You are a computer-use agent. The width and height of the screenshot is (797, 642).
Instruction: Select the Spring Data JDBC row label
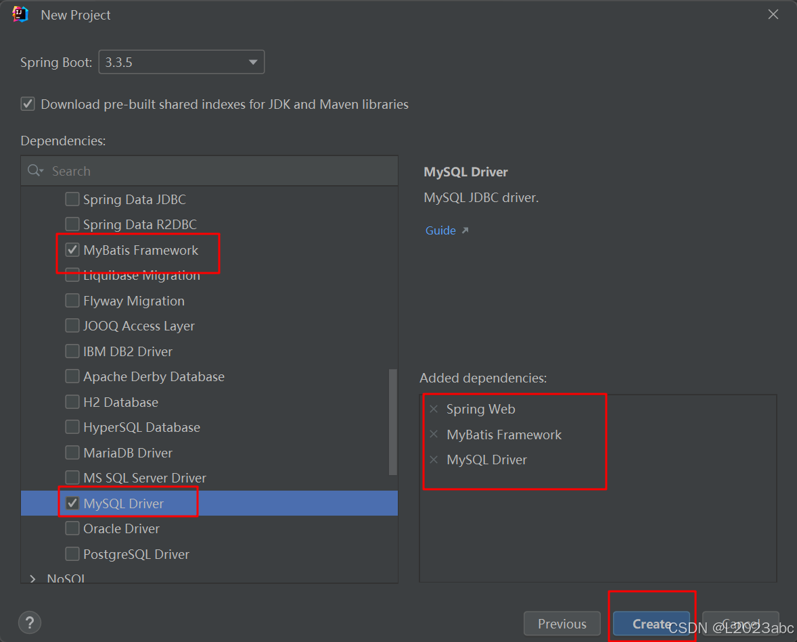click(135, 199)
